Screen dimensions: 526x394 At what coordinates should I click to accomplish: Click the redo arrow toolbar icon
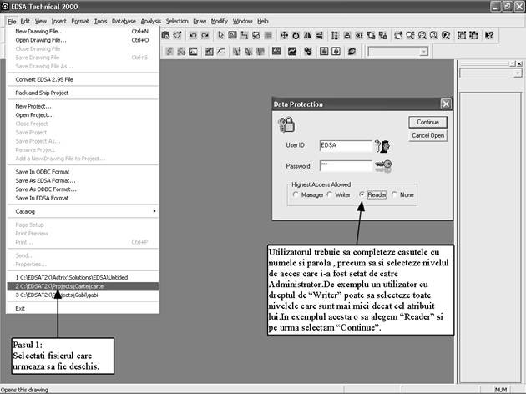tap(205, 35)
